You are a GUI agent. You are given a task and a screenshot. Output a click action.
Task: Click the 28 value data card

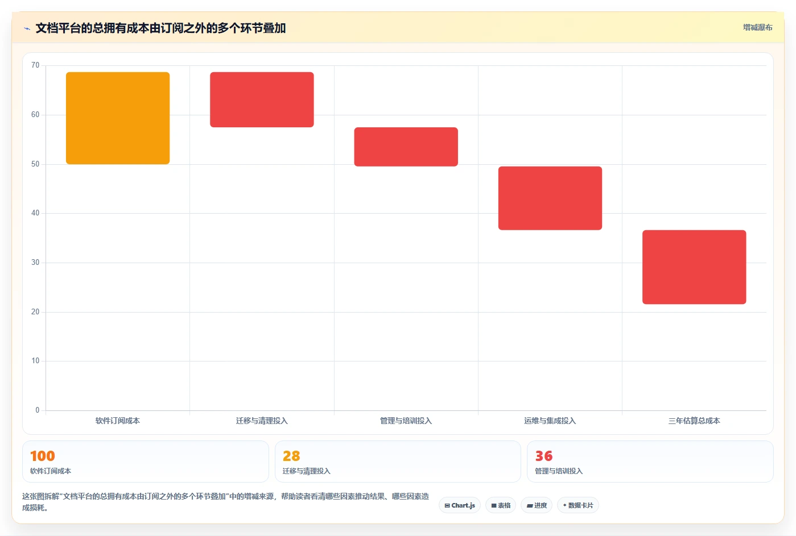398,462
